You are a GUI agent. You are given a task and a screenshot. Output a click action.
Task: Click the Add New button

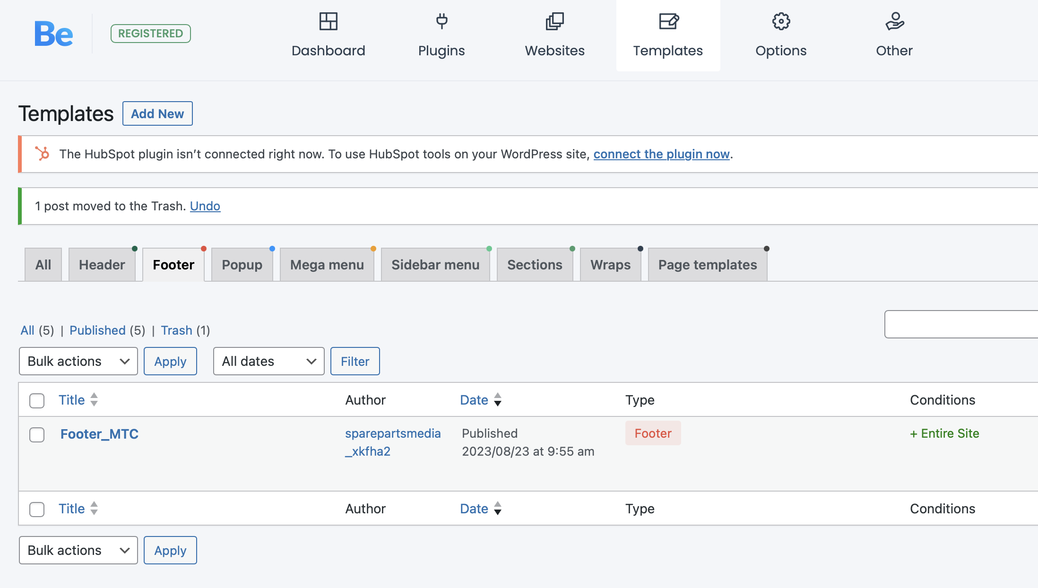pos(156,113)
